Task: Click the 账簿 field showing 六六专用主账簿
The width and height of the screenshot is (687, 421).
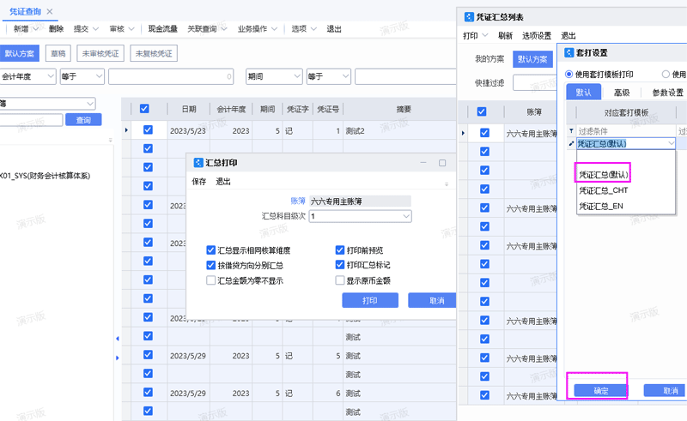Action: click(x=360, y=201)
